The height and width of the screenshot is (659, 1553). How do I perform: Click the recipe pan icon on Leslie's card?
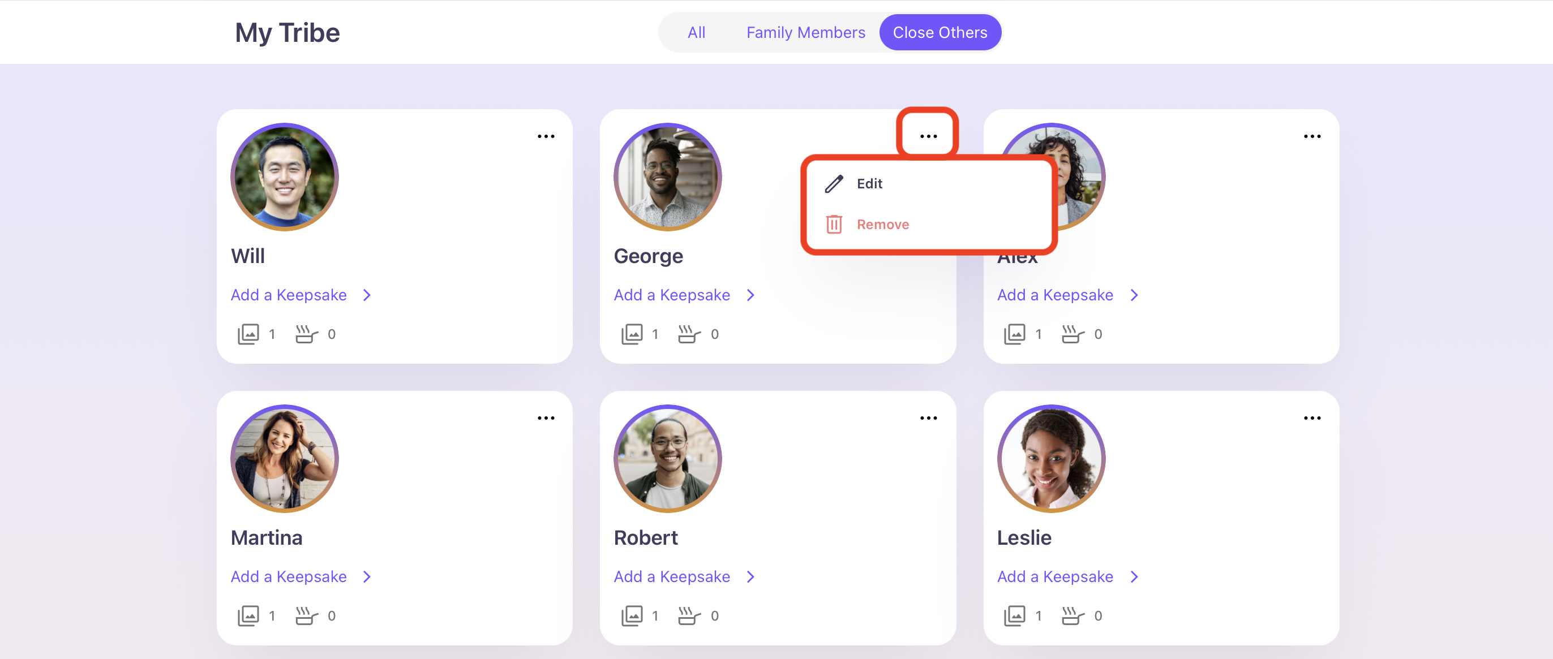coord(1072,615)
